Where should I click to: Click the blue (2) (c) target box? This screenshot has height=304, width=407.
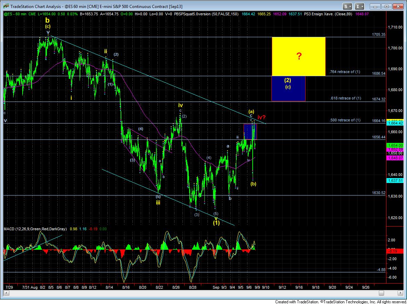288,88
